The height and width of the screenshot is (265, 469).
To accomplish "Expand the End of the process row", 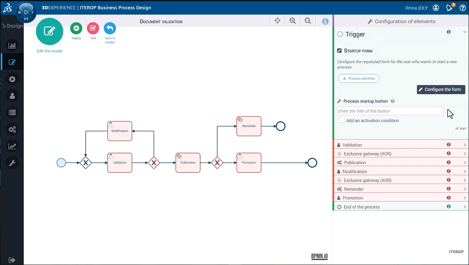I will 401,207.
